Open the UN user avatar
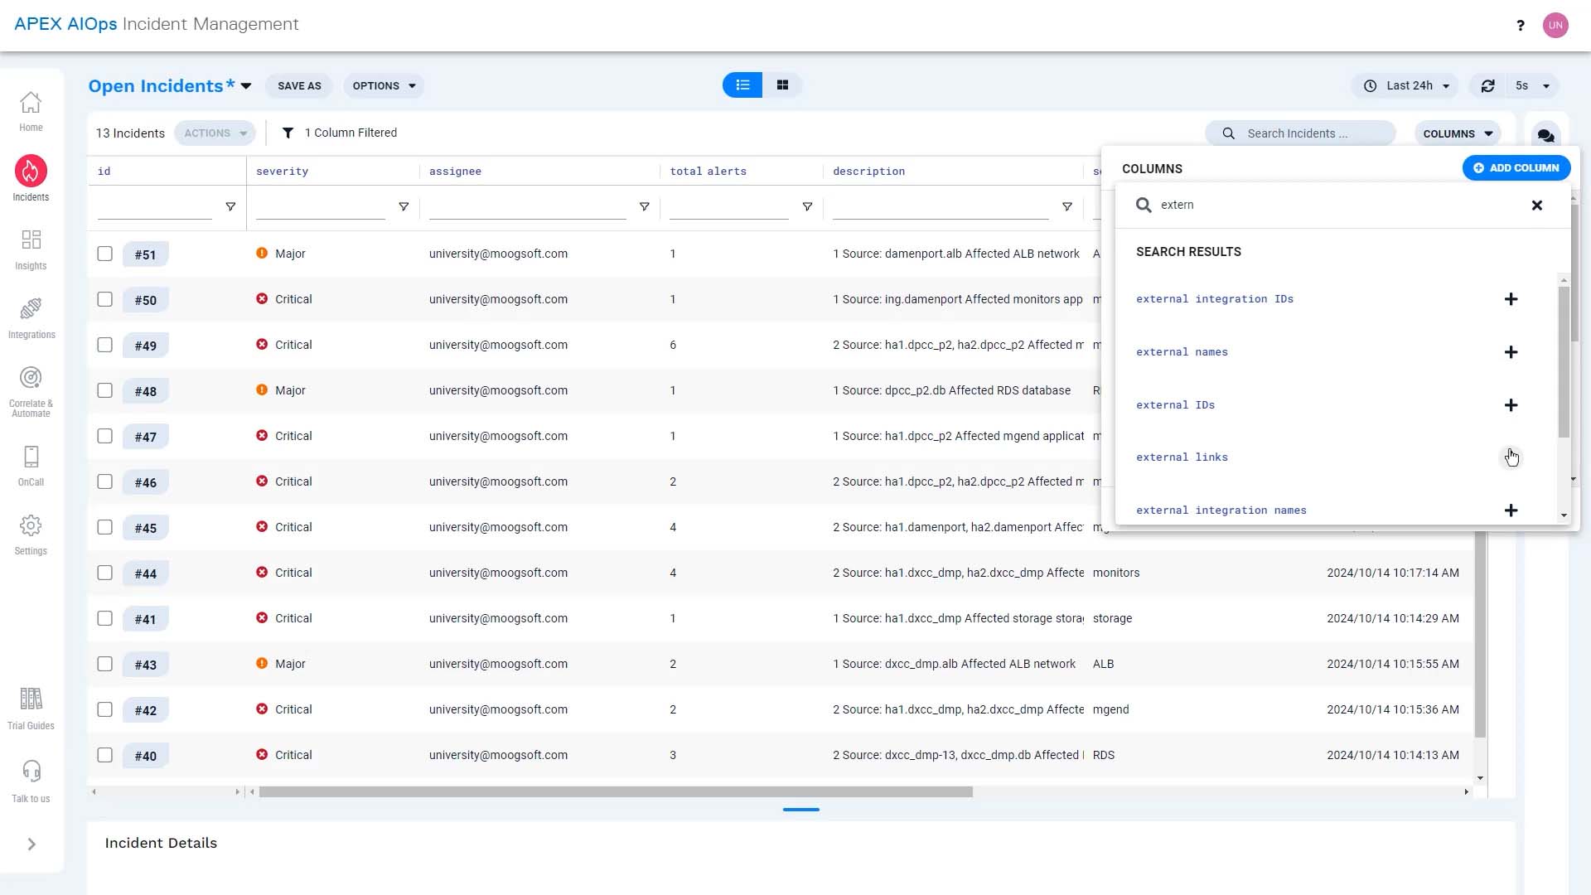 (1555, 25)
